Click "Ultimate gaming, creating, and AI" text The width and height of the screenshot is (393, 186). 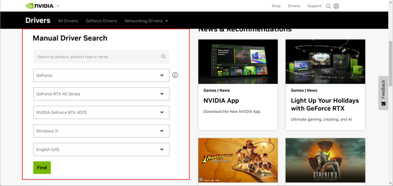click(x=322, y=120)
